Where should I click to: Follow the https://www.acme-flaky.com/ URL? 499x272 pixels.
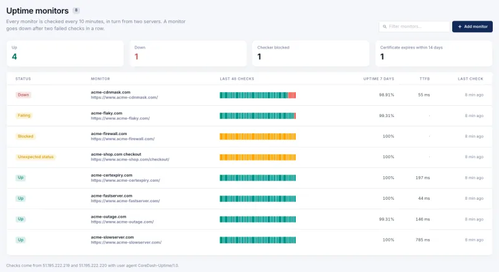pos(120,118)
